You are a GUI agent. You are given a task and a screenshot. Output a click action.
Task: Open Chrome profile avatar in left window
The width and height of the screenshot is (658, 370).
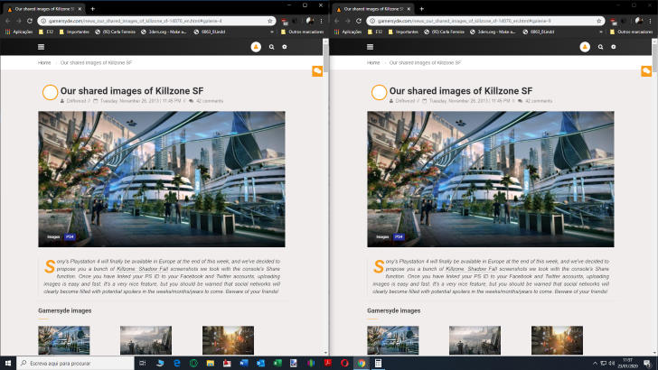310,21
